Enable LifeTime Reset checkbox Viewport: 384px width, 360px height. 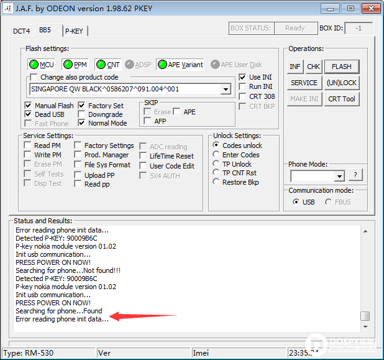tap(143, 156)
